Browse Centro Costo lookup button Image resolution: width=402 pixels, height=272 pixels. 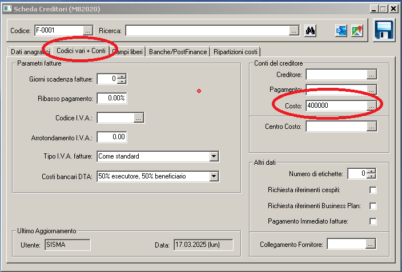point(371,127)
